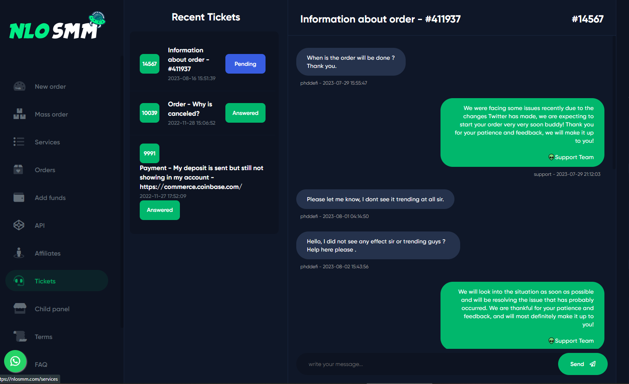Image resolution: width=629 pixels, height=384 pixels.
Task: Open the Orders box icon
Action: 18,170
